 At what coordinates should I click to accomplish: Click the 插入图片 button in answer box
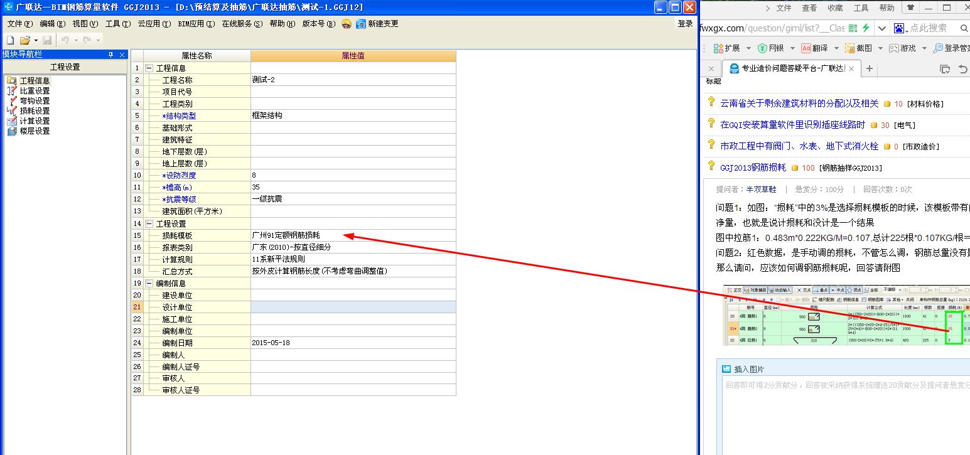point(743,369)
